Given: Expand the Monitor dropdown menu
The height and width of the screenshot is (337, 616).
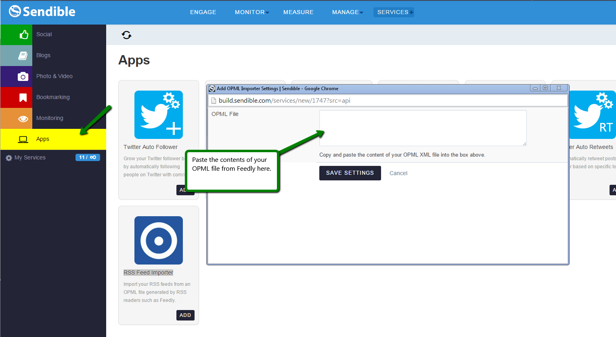Looking at the screenshot, I should coord(252,12).
